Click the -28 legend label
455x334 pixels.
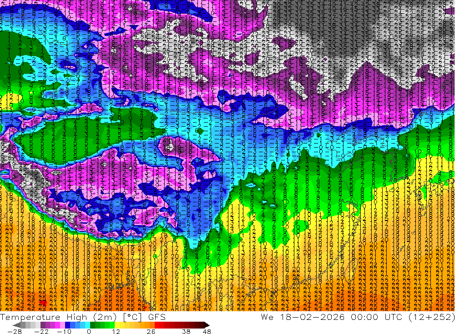point(15,332)
